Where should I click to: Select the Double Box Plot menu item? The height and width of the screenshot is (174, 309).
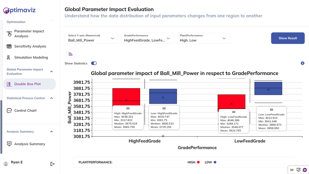pos(28,84)
